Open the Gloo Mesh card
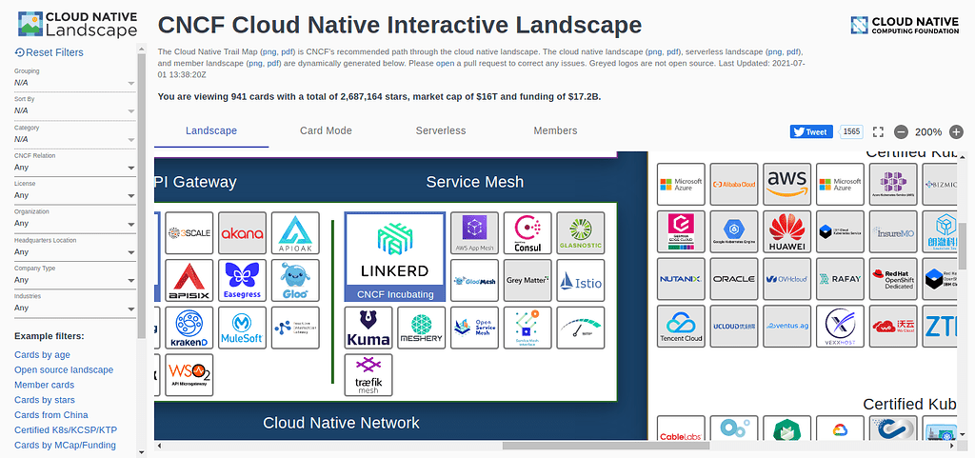 tap(474, 280)
